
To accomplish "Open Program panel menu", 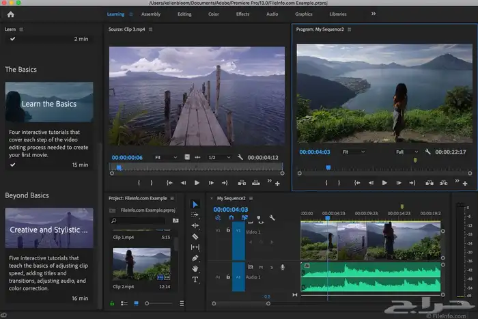I will click(x=350, y=29).
